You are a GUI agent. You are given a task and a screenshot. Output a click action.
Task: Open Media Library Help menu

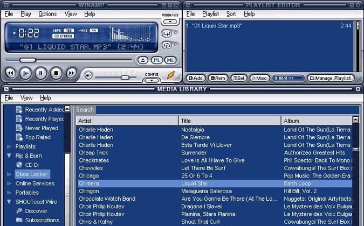45,98
